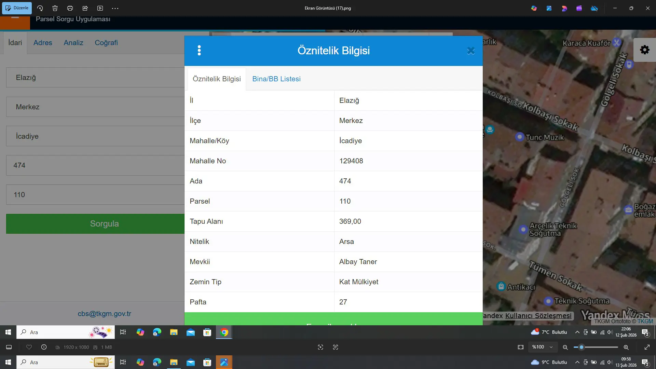
Task: Zoom out with the magnifier minus icon
Action: [565, 347]
